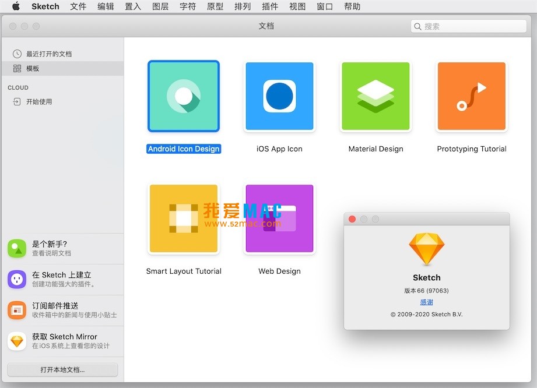Open the 插件 menu
The image size is (537, 388).
[x=270, y=6]
